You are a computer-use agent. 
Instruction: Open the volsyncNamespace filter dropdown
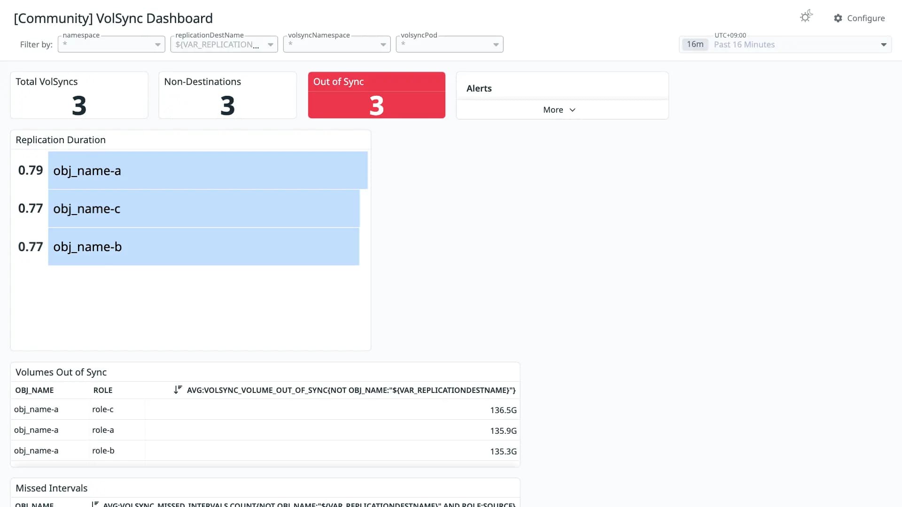(337, 44)
